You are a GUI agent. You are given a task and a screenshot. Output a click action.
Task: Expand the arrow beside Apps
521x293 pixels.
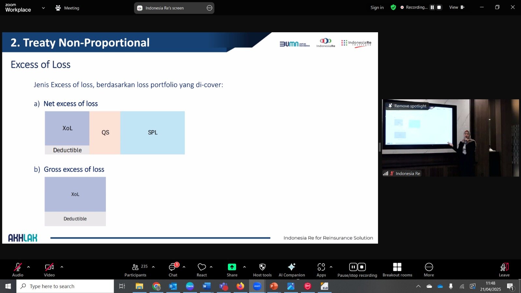coord(331,267)
